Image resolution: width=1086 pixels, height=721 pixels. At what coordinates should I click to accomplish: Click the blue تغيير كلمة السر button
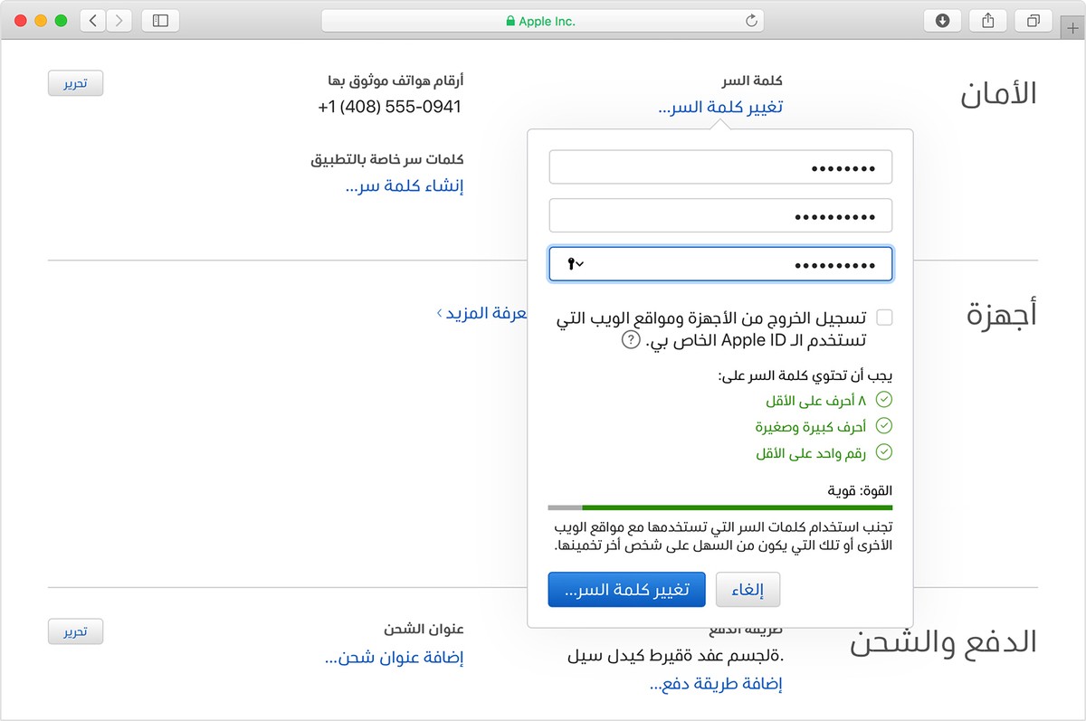(627, 590)
